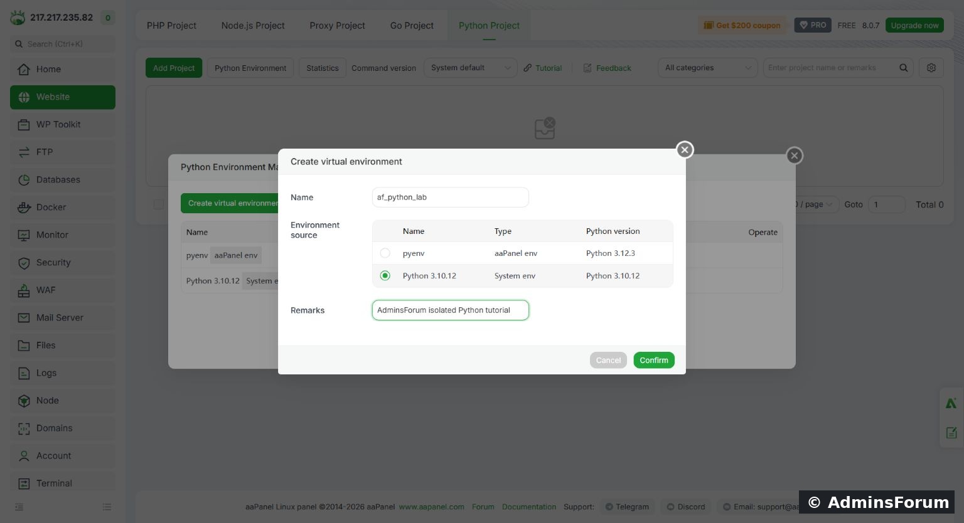964x523 pixels.
Task: Expand the System default command version dropdown
Action: coord(471,68)
